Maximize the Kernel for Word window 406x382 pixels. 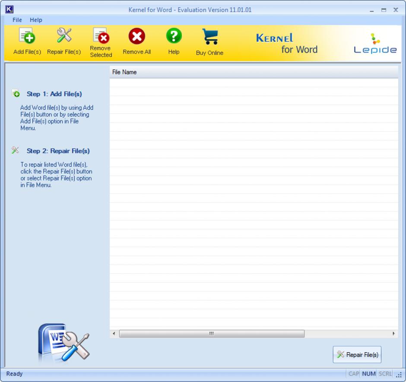coord(384,10)
